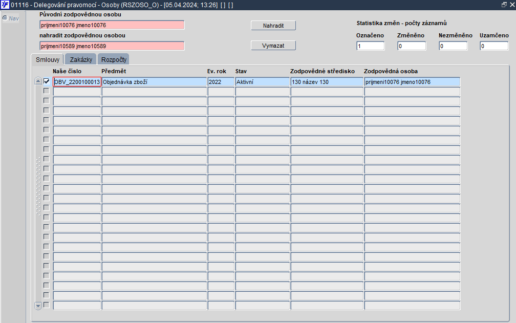The height and width of the screenshot is (323, 516).
Task: Click the Předmět column header
Action: [x=114, y=71]
